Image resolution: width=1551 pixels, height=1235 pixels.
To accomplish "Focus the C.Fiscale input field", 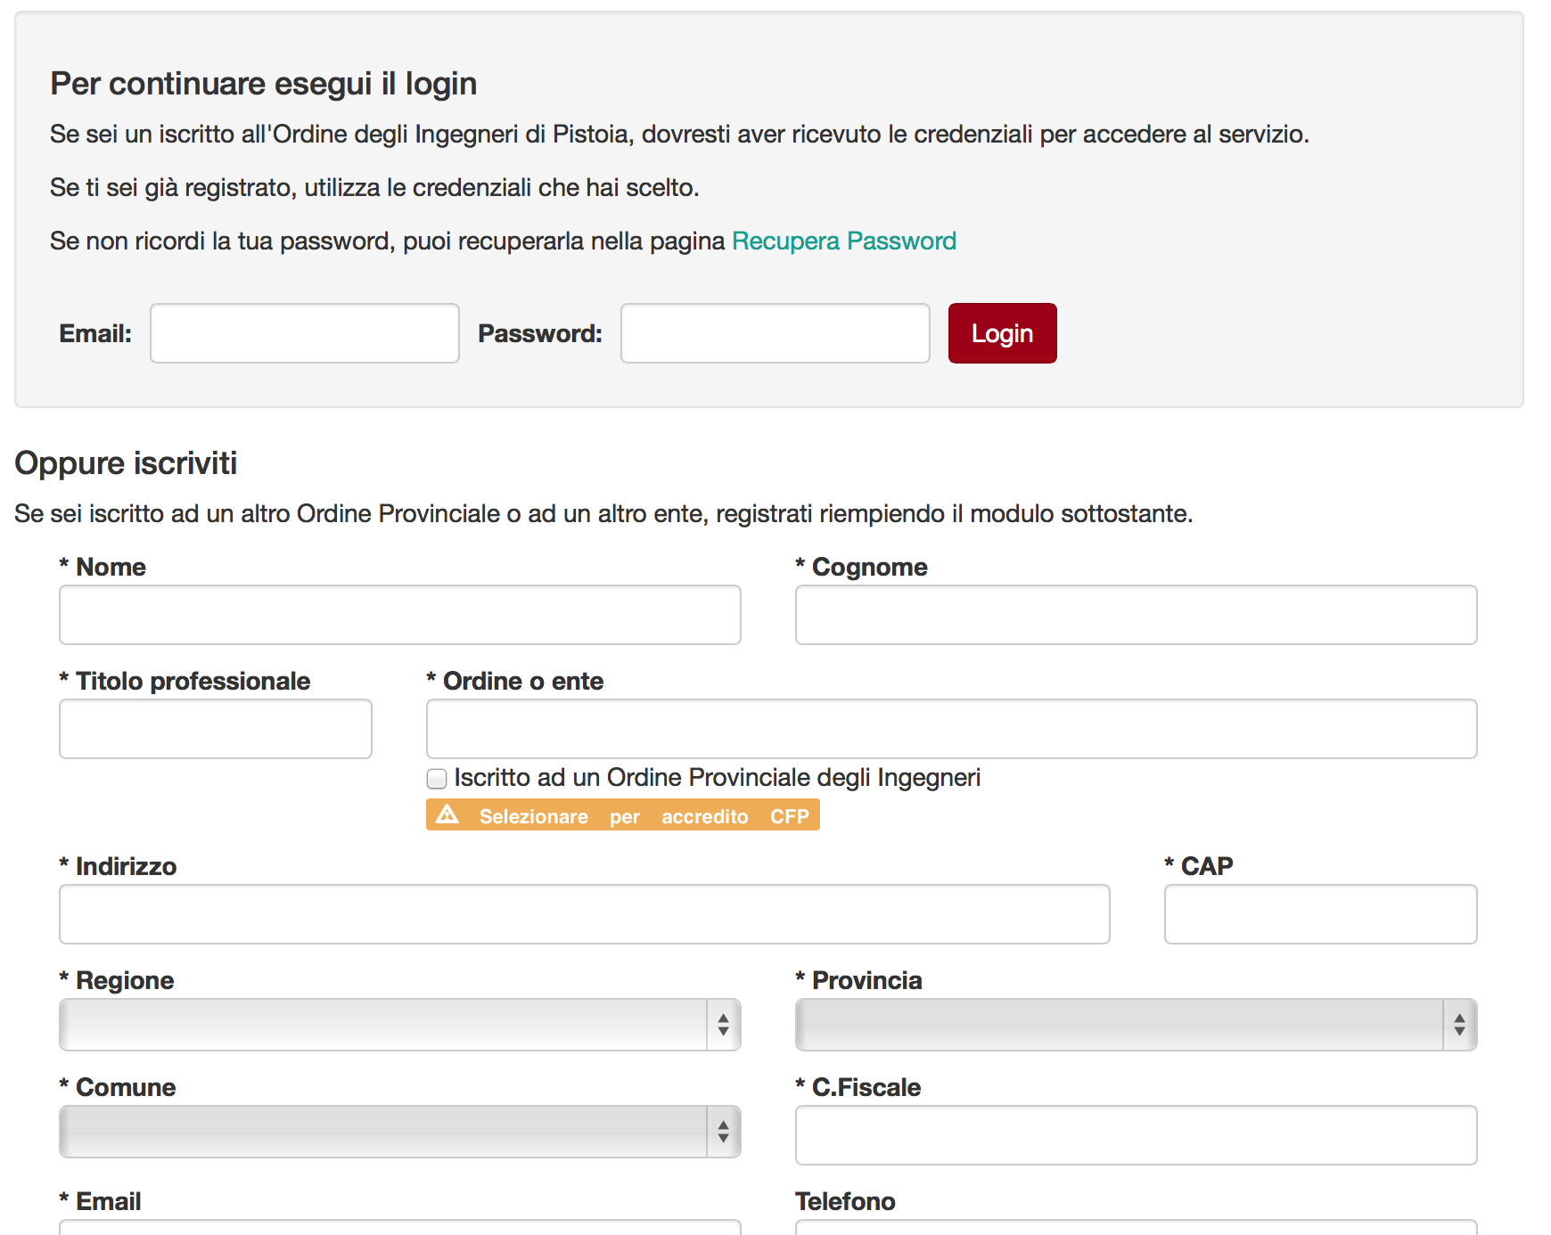I will [1136, 1135].
